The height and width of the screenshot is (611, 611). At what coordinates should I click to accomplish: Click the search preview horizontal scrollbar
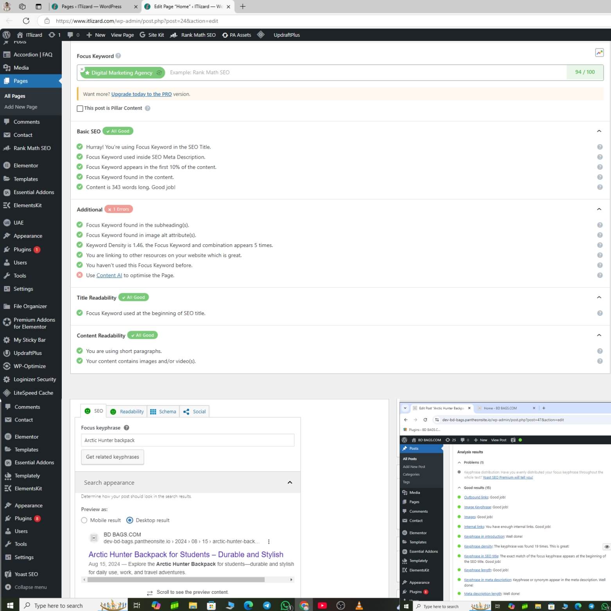[176, 580]
